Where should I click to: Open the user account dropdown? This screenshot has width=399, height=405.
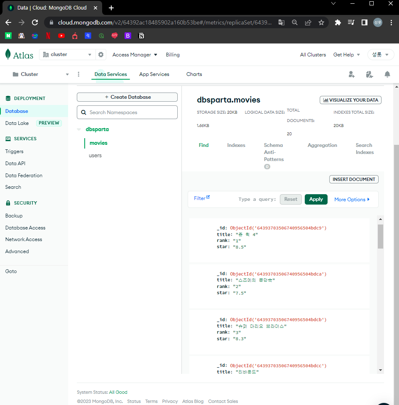[381, 54]
